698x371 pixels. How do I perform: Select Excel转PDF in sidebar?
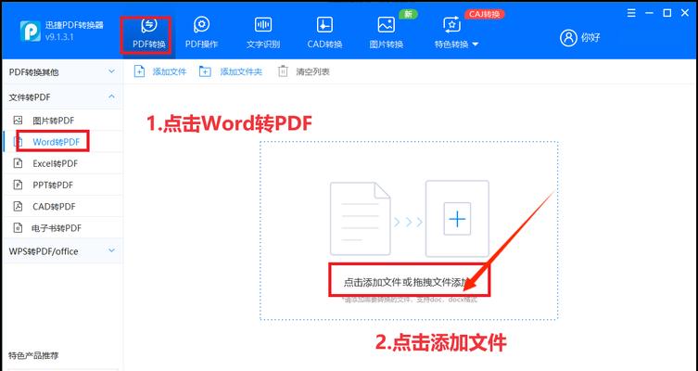click(x=62, y=163)
